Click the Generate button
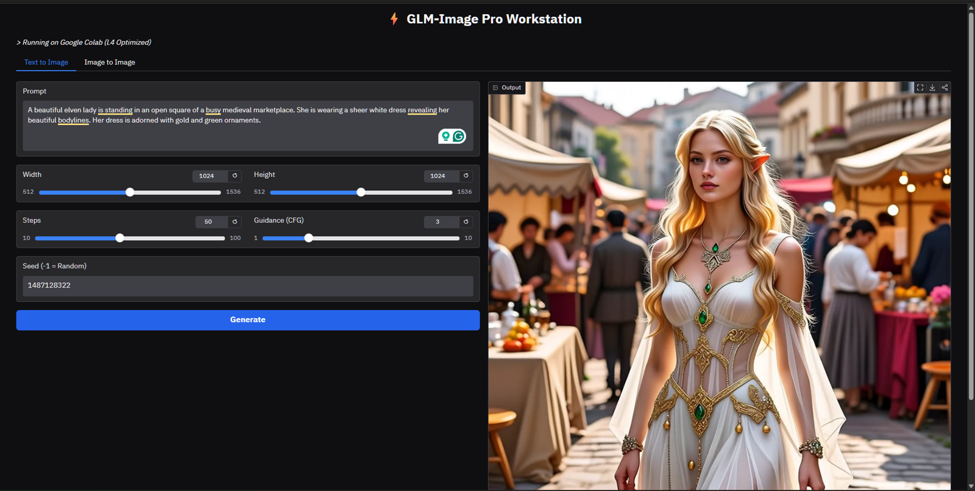 [x=248, y=320]
